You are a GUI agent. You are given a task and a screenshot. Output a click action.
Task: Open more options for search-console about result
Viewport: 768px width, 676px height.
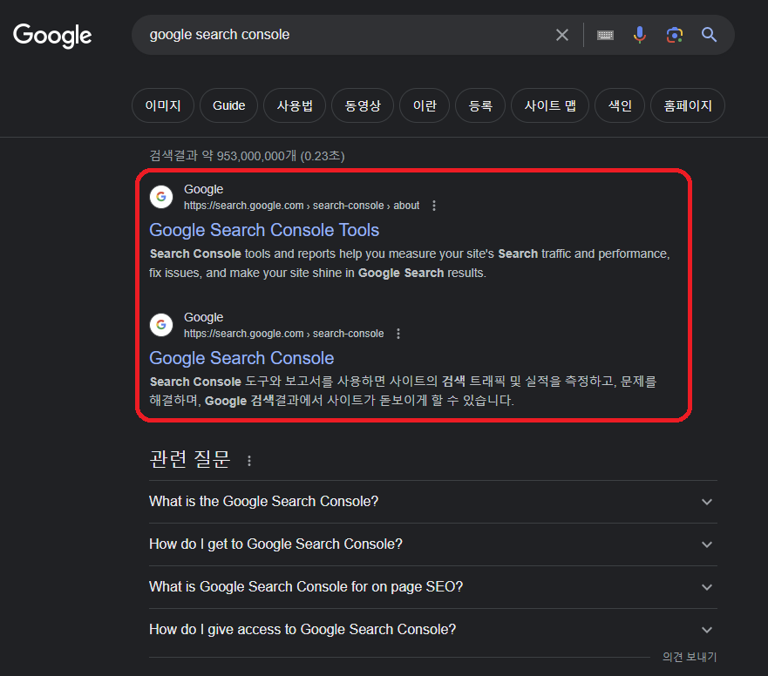click(434, 206)
